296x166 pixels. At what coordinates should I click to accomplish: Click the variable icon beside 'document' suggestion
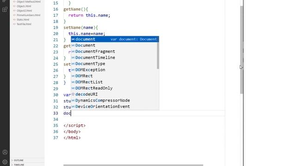coord(73,39)
